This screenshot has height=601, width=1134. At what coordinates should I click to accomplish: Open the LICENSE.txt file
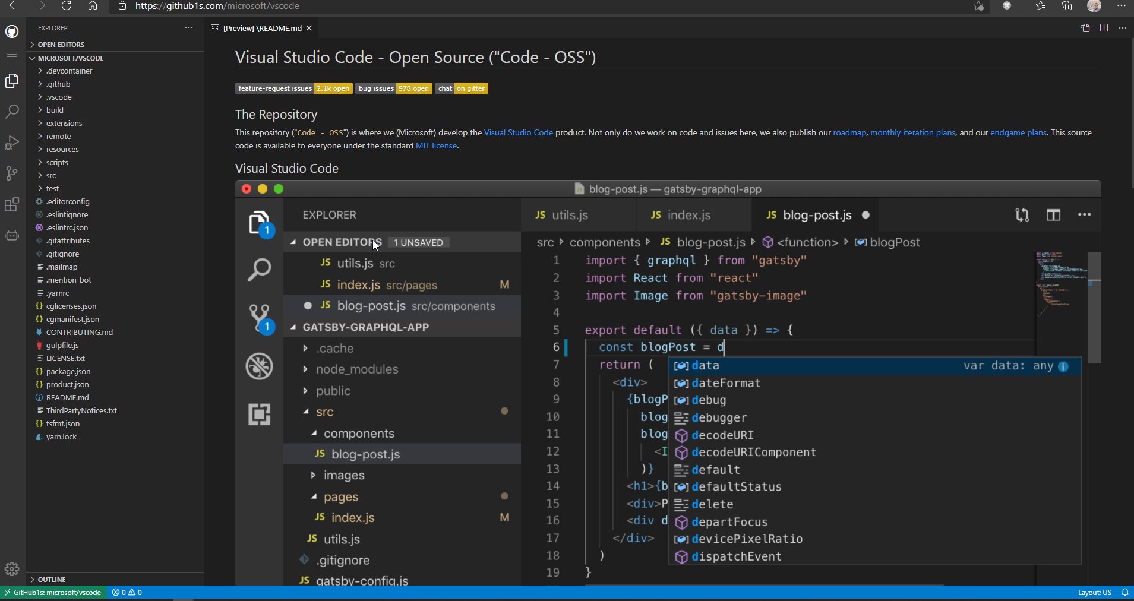coord(116,359)
